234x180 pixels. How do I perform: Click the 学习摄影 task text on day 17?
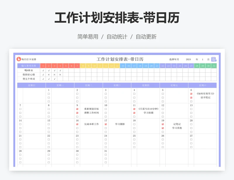(x=120, y=124)
